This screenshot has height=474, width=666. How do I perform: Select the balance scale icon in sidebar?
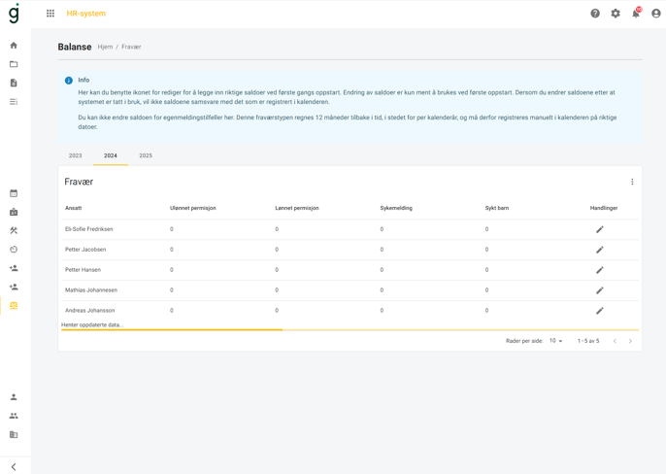point(14,306)
